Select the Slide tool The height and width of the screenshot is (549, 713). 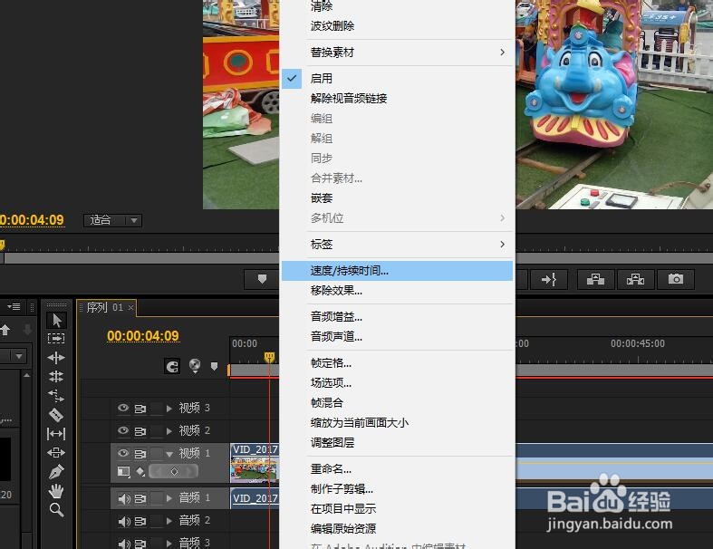[56, 453]
